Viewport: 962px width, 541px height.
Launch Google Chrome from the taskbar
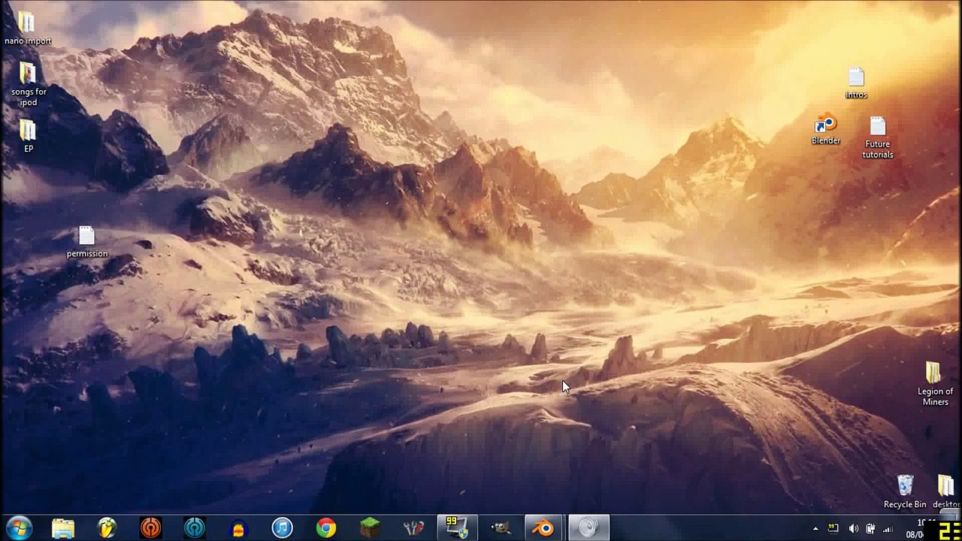click(x=325, y=527)
